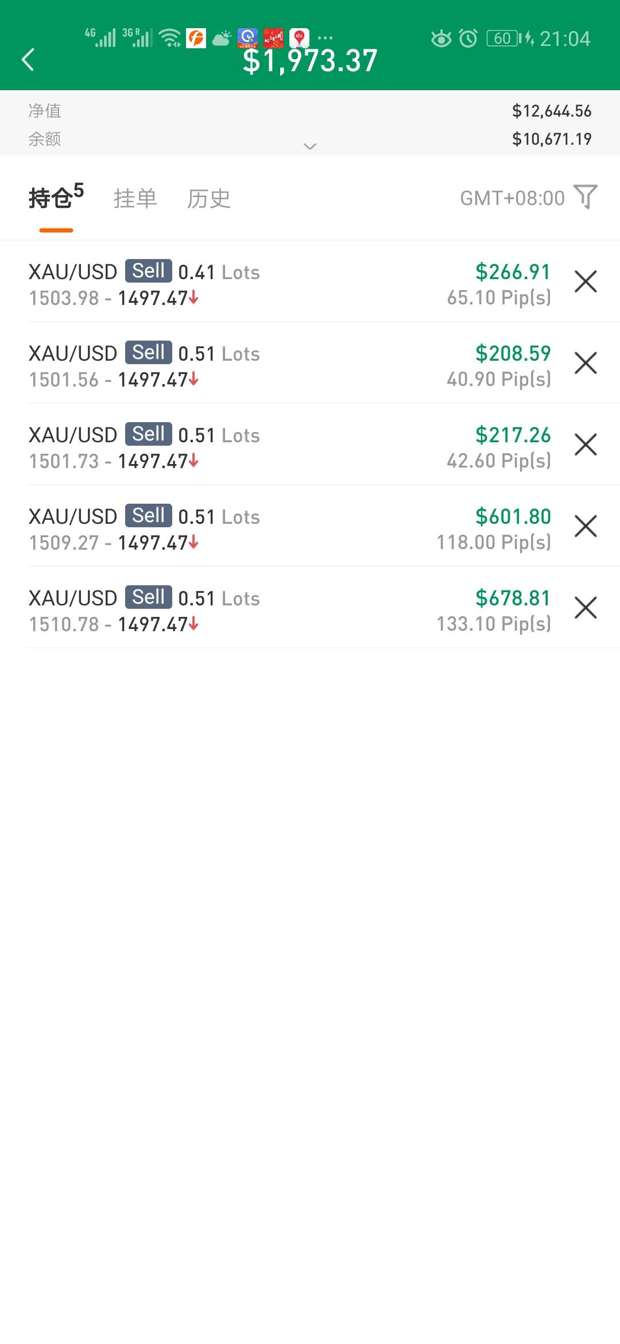Tap the back arrow in header

pos(28,60)
